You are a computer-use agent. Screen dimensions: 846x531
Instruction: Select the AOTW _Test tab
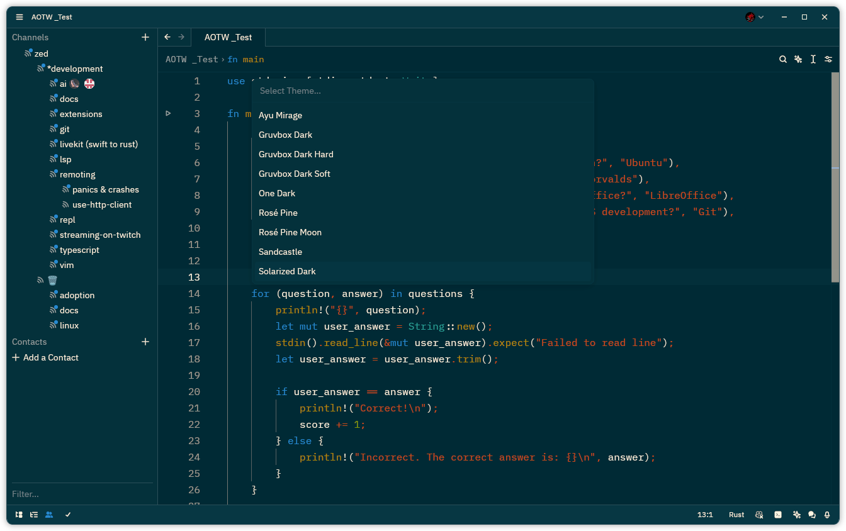(x=228, y=37)
